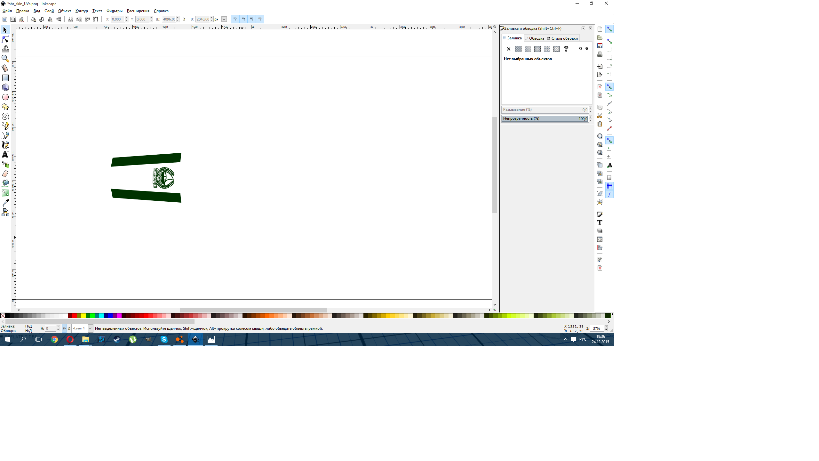Select the Selector arrow tool
The width and height of the screenshot is (819, 461).
click(5, 30)
